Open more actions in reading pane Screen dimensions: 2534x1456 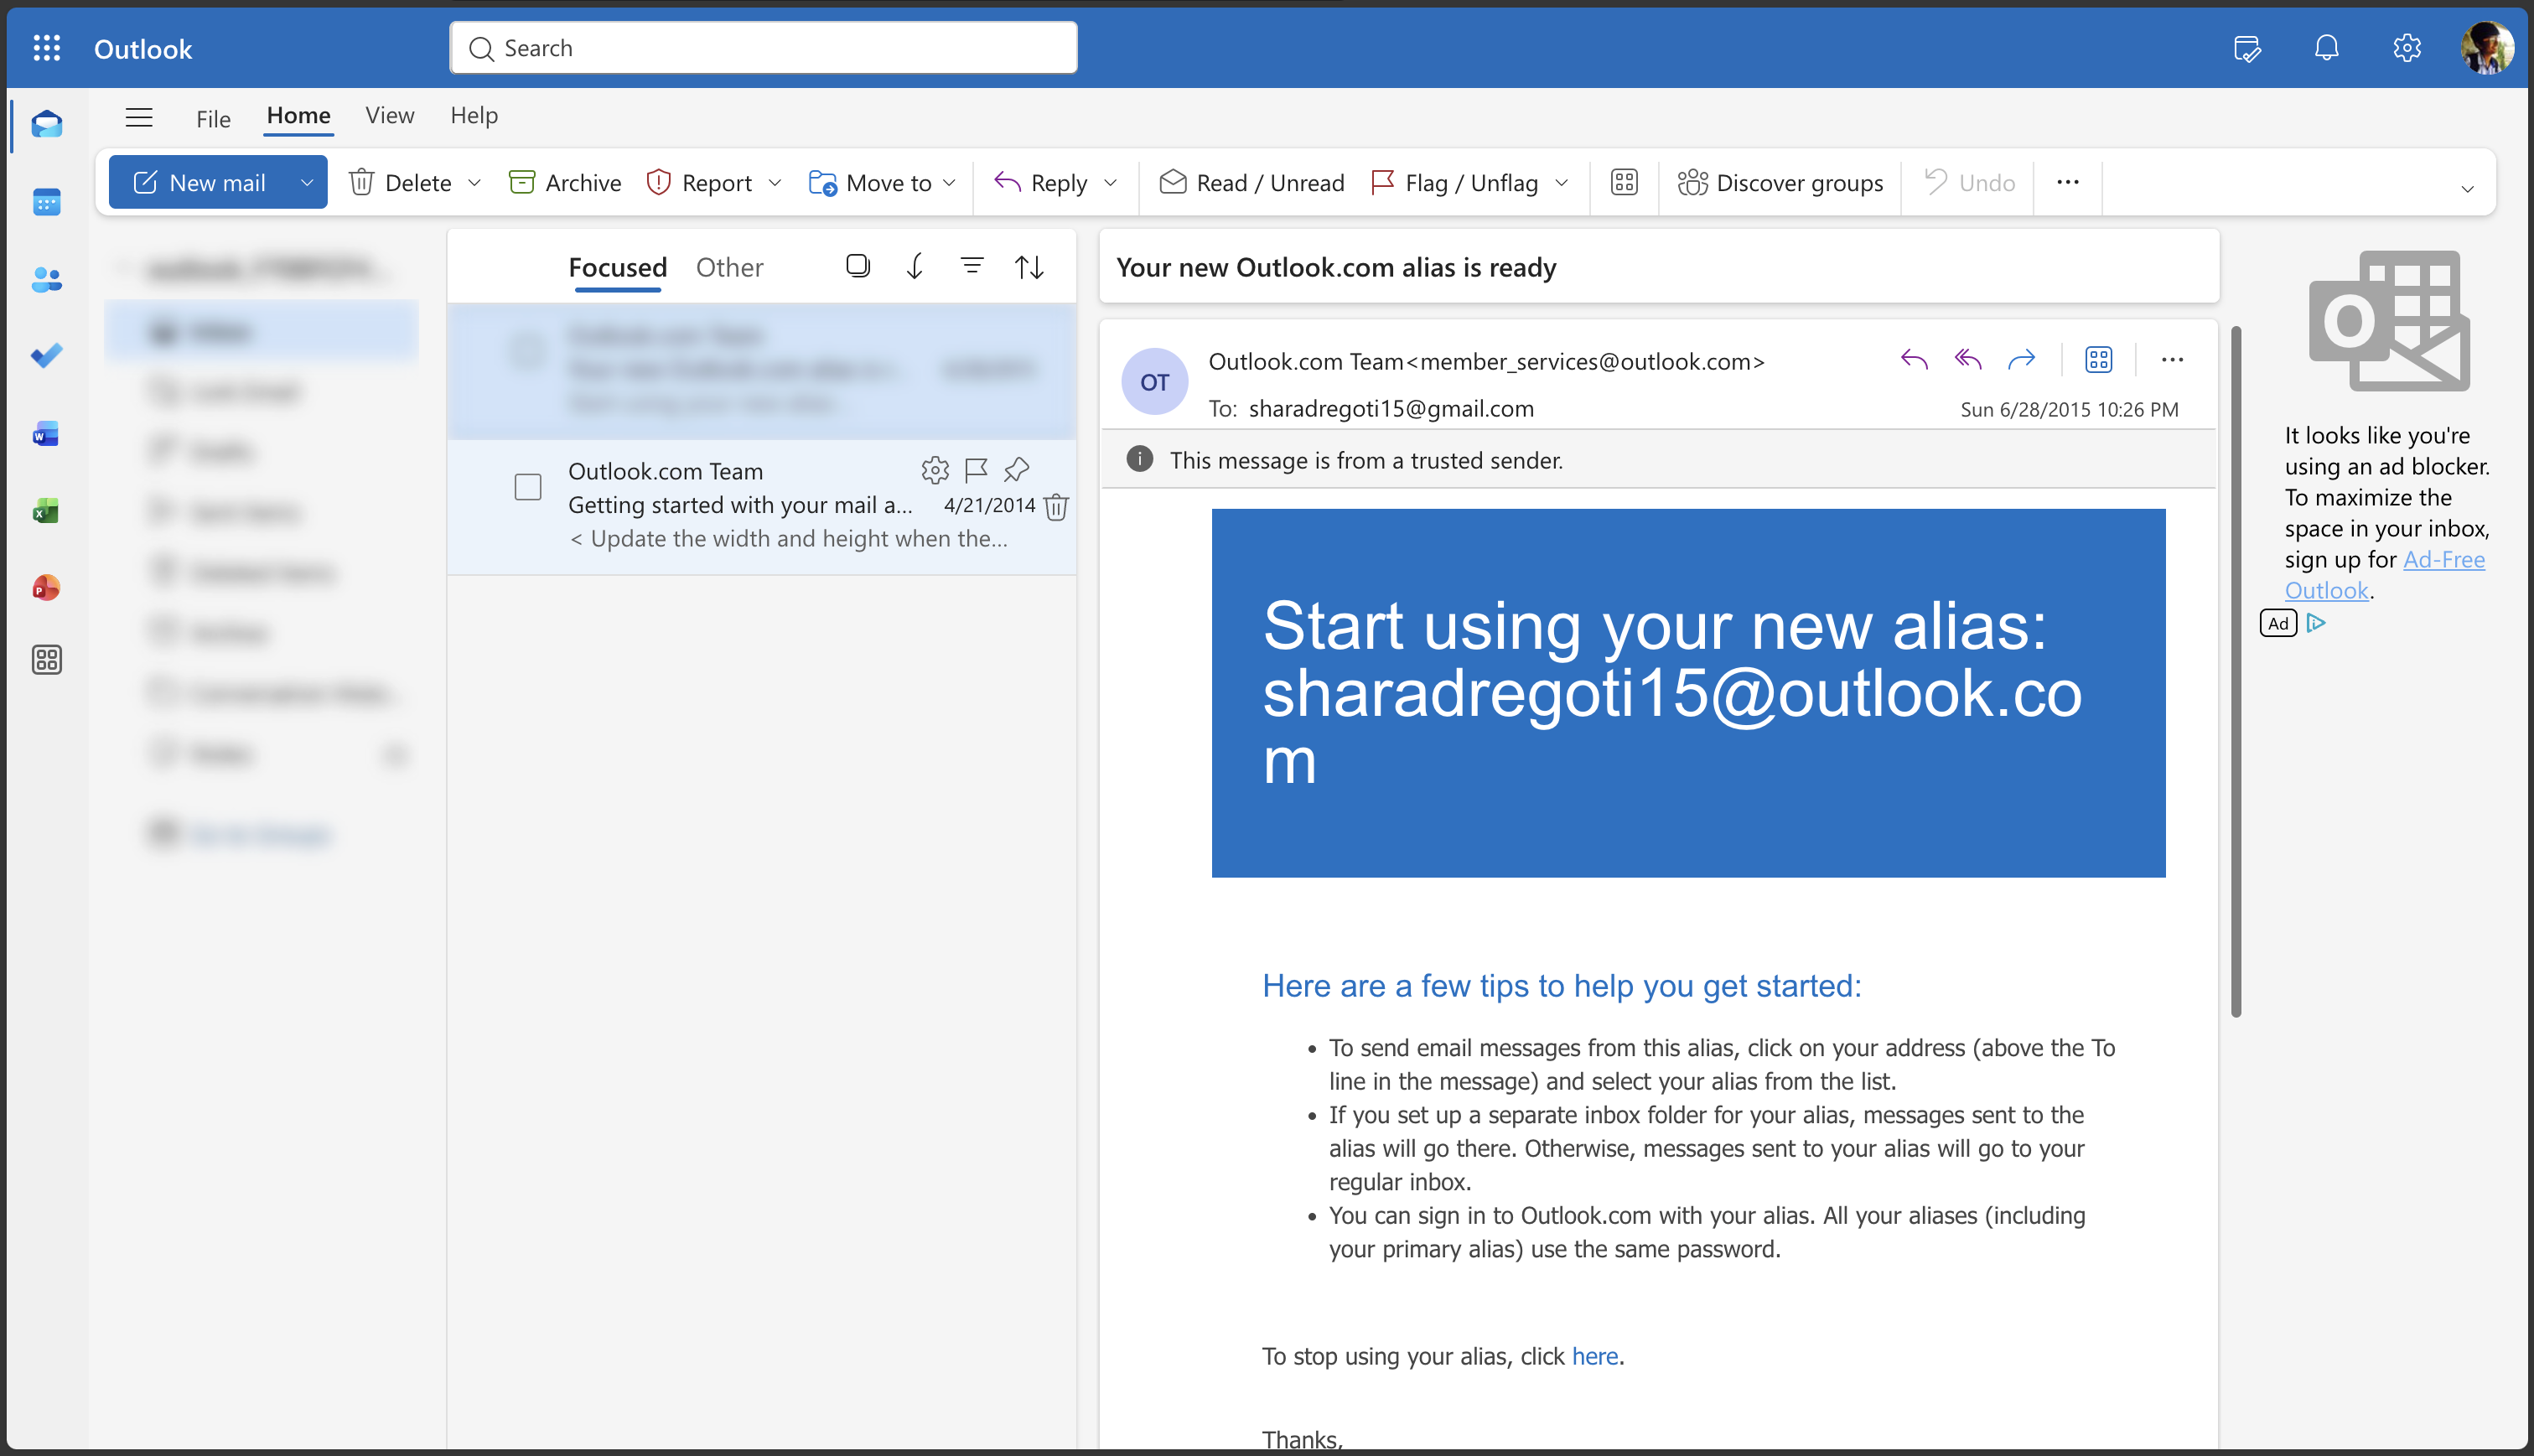point(2172,359)
